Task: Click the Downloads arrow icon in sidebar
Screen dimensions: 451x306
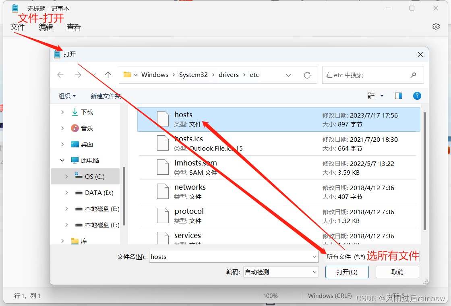Action: tap(75, 112)
